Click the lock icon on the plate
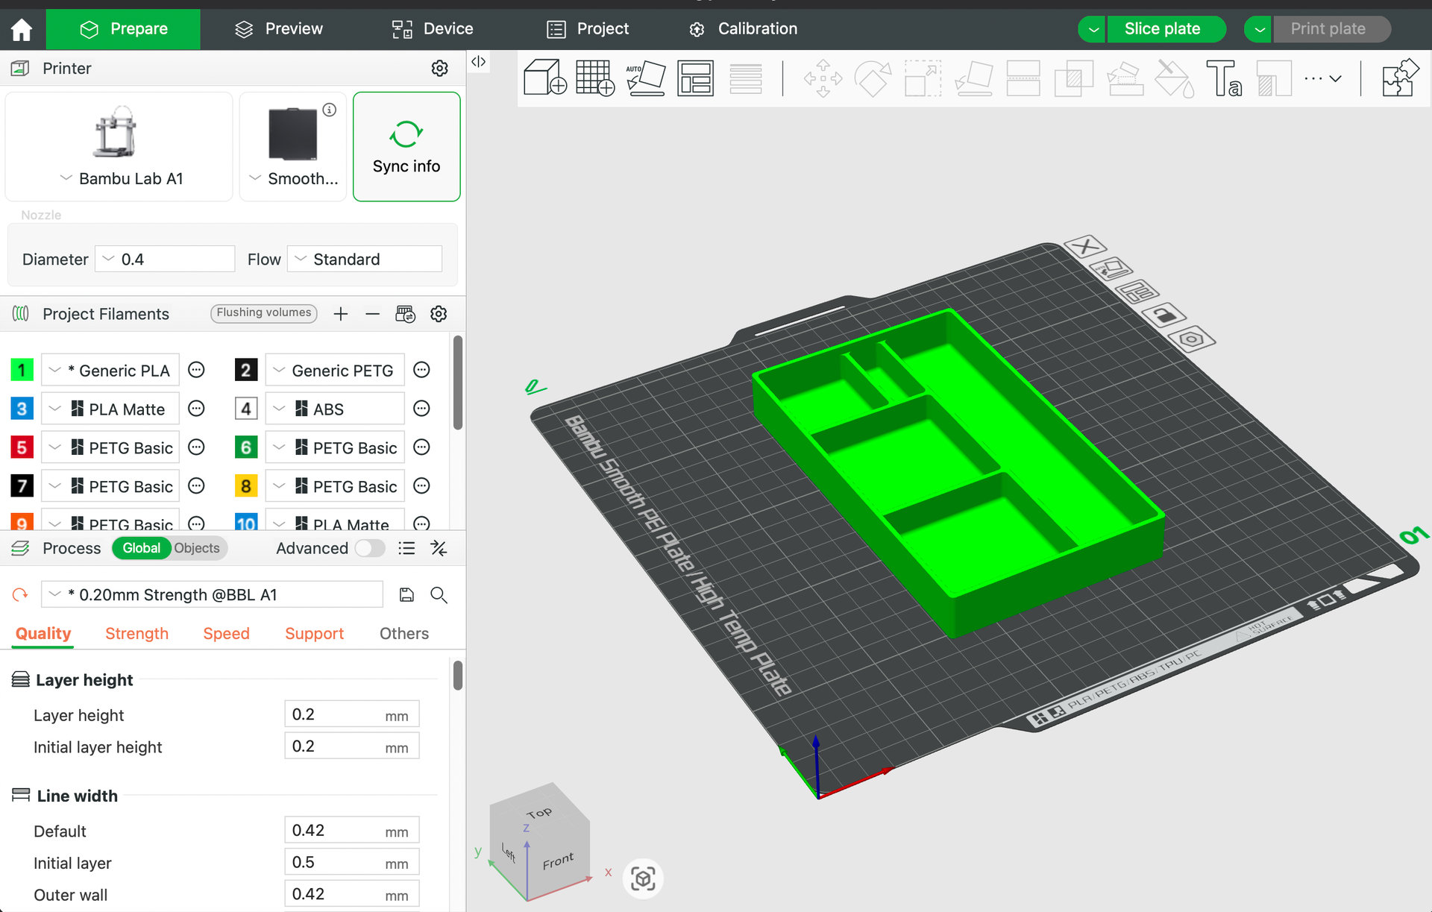 click(x=1165, y=315)
